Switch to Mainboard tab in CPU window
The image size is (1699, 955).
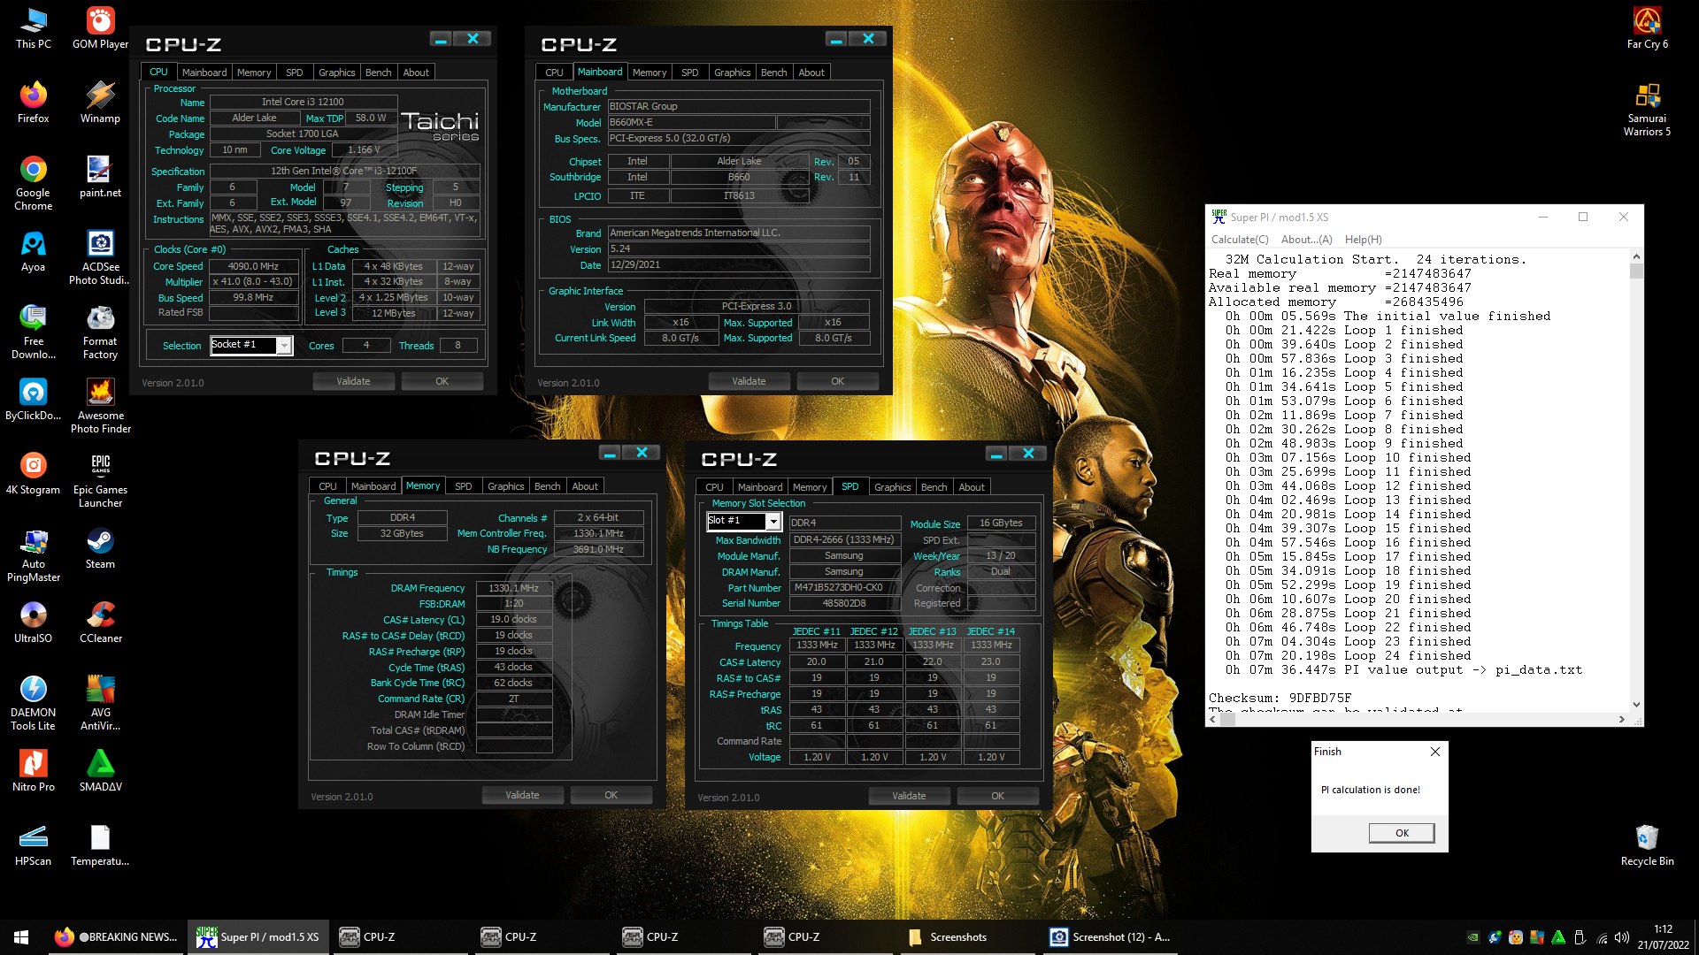click(x=204, y=73)
